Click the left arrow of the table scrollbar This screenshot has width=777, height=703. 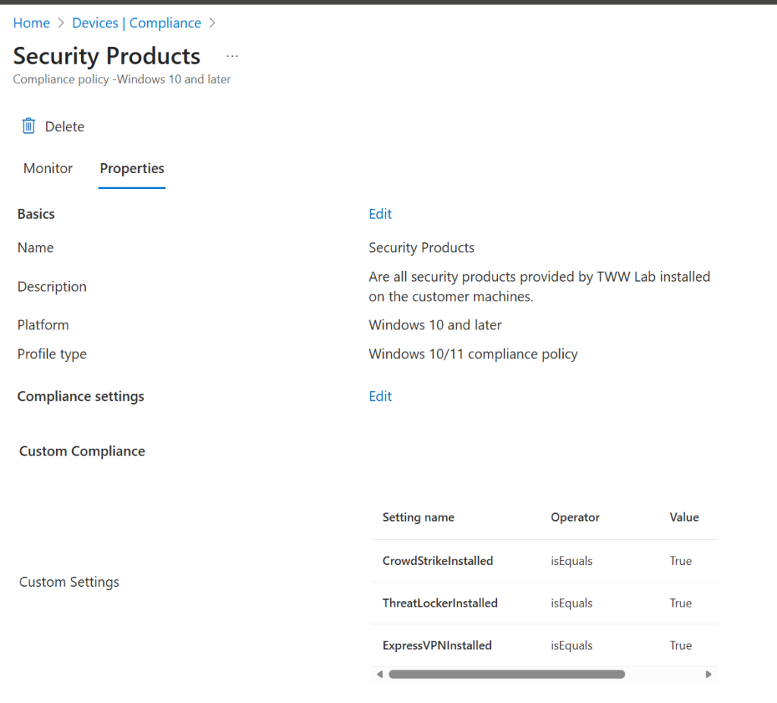[380, 674]
